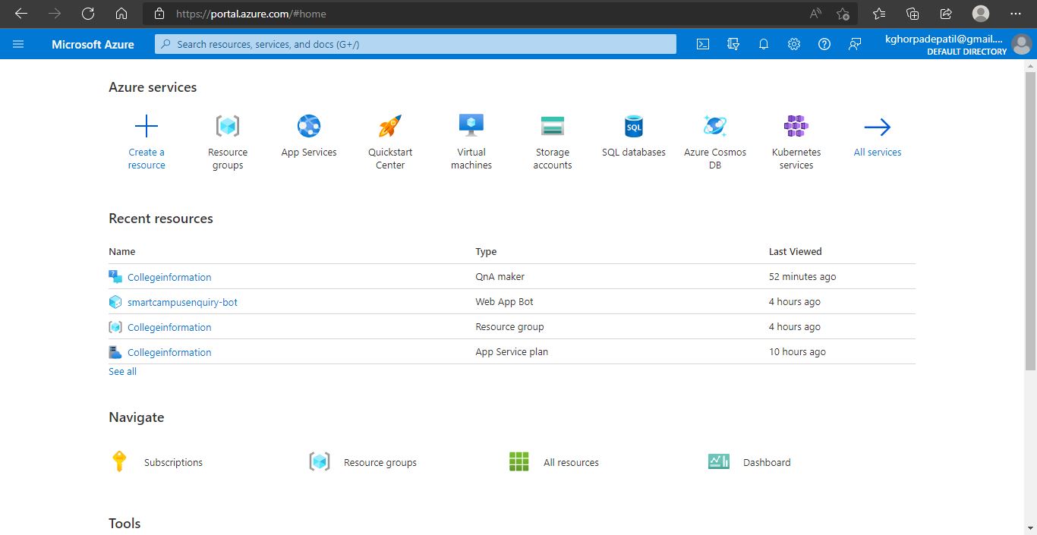The image size is (1037, 535).
Task: Open the browser profile icon
Action: pyautogui.click(x=981, y=14)
